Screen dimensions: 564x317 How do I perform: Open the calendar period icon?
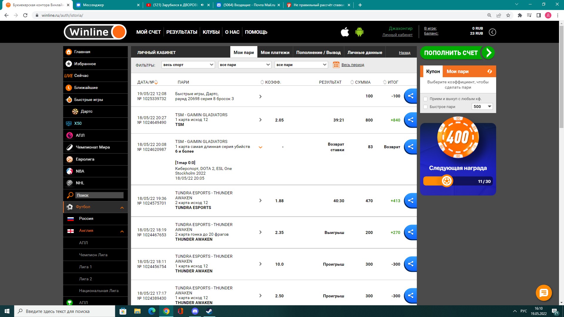(336, 65)
